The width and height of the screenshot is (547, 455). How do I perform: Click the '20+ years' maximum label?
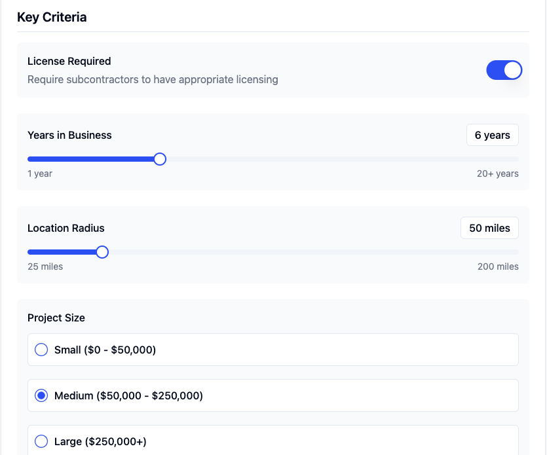[497, 173]
